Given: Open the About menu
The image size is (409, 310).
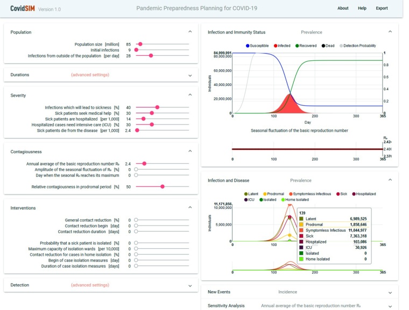Looking at the screenshot, I should click(x=343, y=9).
